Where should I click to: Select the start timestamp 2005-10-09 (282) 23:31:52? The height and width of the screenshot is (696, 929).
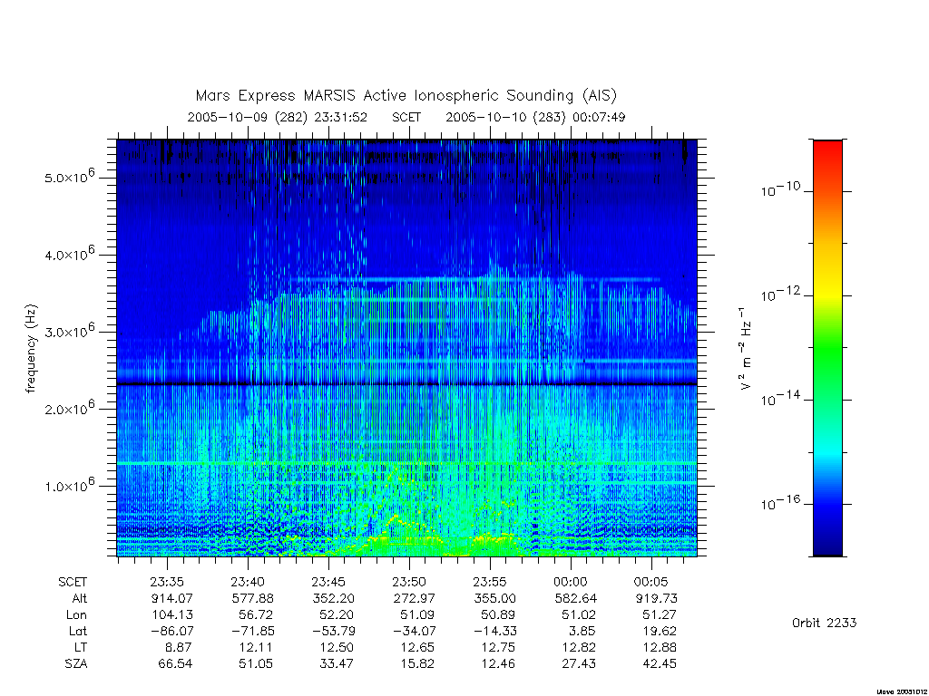click(277, 117)
